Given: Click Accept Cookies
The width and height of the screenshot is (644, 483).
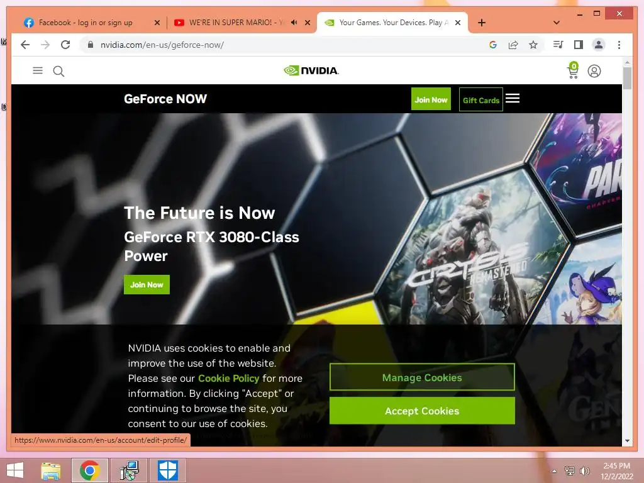Looking at the screenshot, I should [422, 411].
